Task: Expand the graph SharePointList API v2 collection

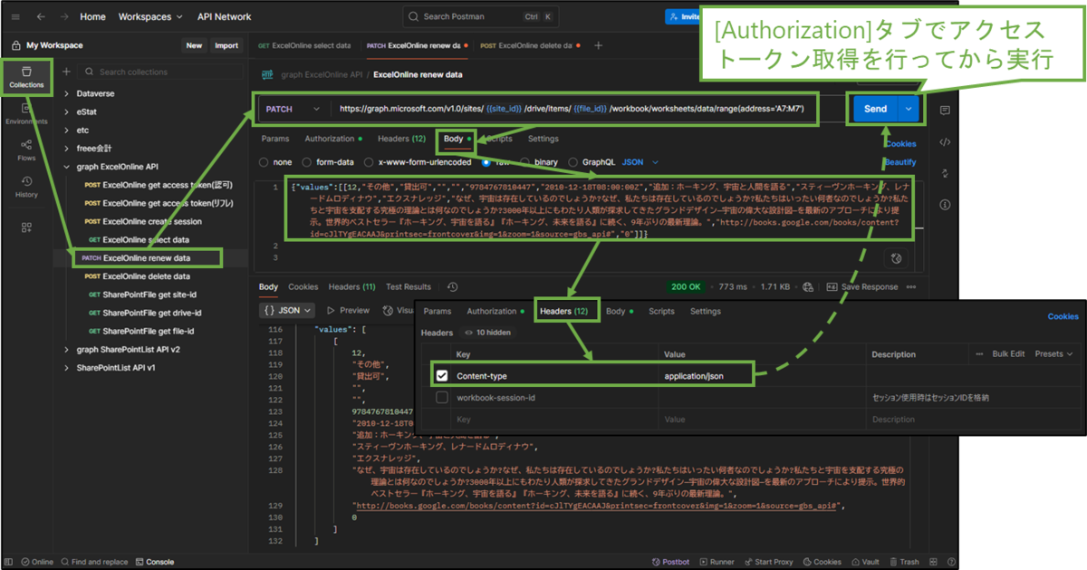Action: tap(66, 350)
